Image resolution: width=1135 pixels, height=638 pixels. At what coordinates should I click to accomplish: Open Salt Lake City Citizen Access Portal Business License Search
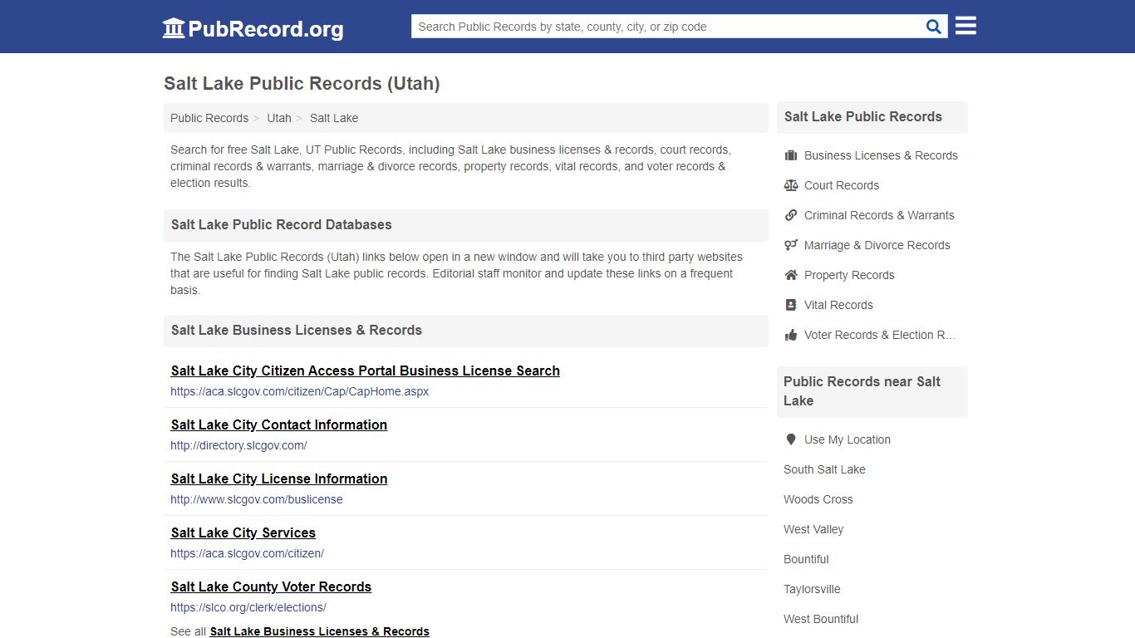(366, 371)
